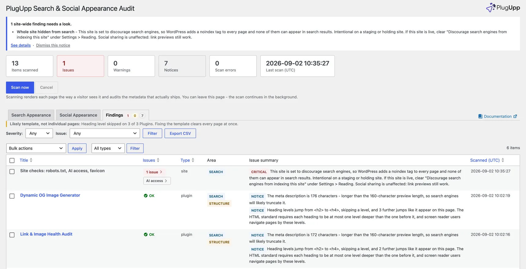The image size is (526, 269).
Task: Click the Area column header
Action: click(x=211, y=160)
